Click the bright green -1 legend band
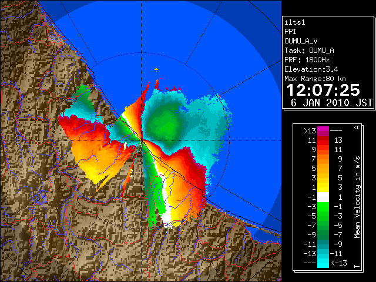Image resolution: width=376 pixels, height=282 pixels. (x=323, y=207)
